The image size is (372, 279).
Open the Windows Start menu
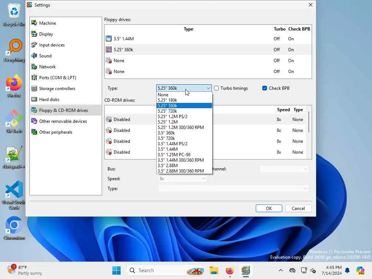click(x=116, y=270)
